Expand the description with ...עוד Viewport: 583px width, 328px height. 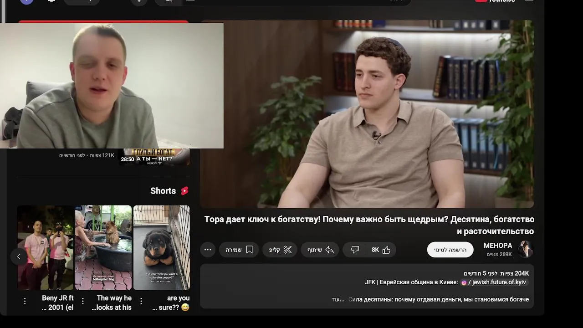[x=338, y=299]
